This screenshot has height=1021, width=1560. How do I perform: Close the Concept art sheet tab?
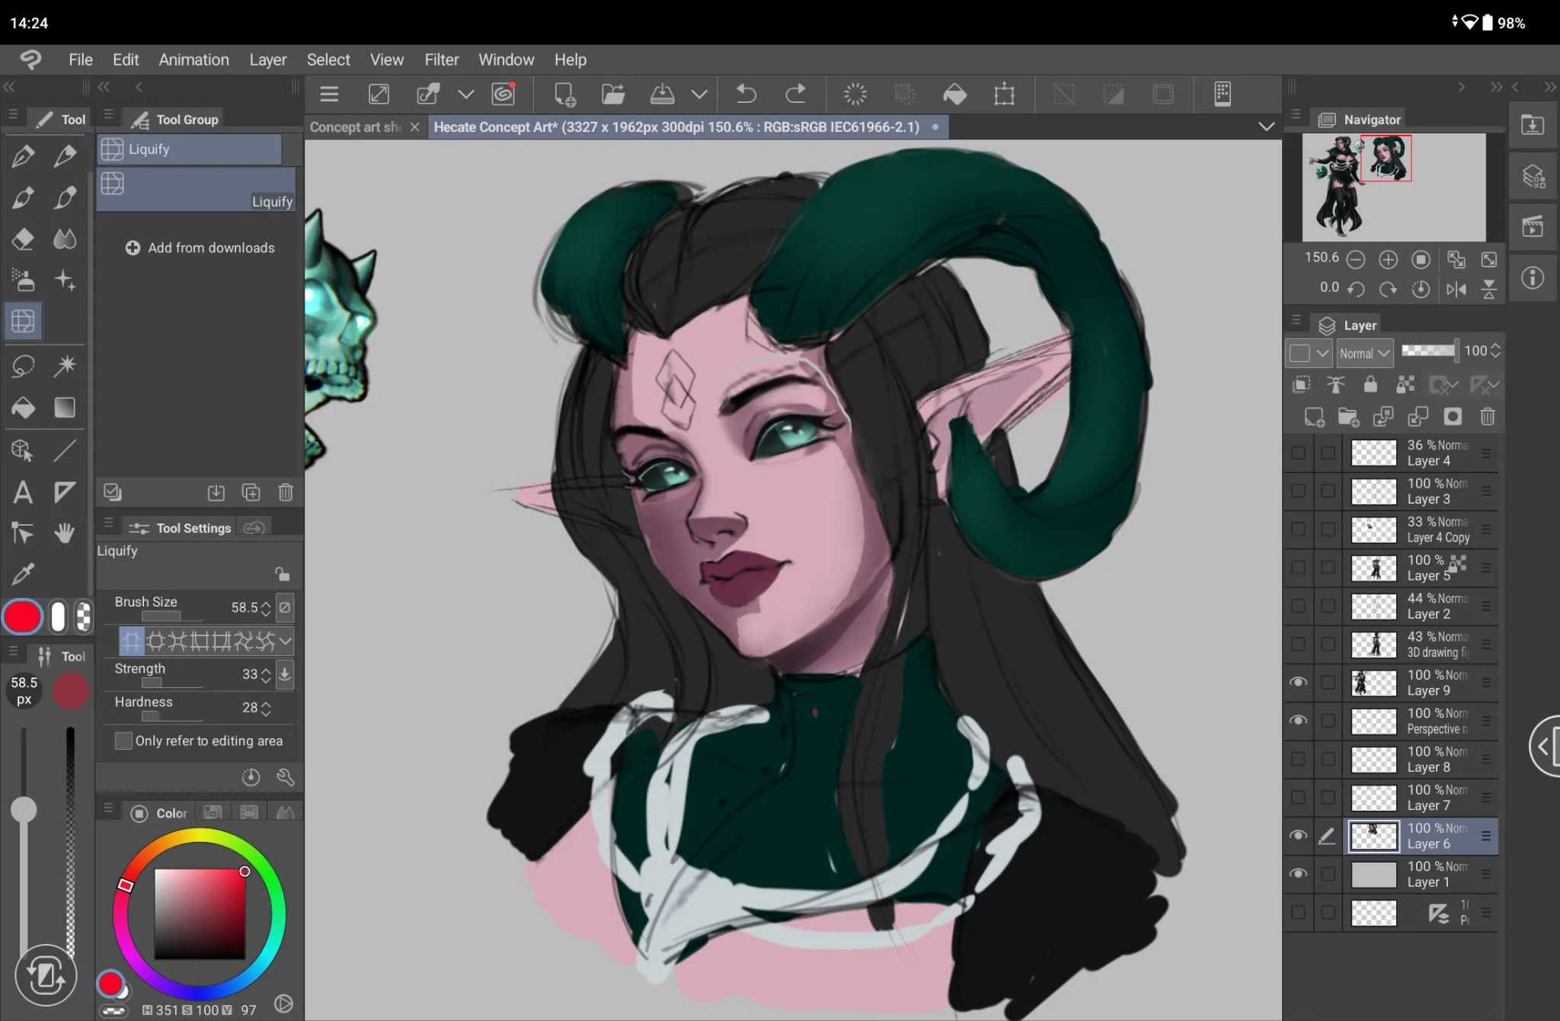click(414, 127)
